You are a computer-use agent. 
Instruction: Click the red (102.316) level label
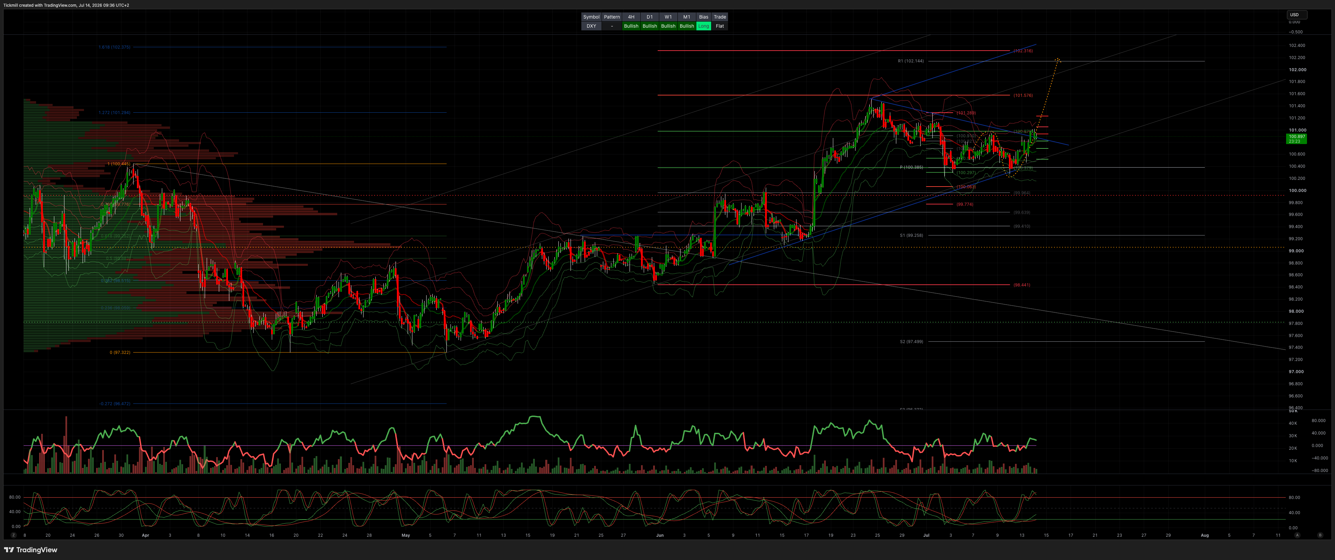(x=1022, y=51)
